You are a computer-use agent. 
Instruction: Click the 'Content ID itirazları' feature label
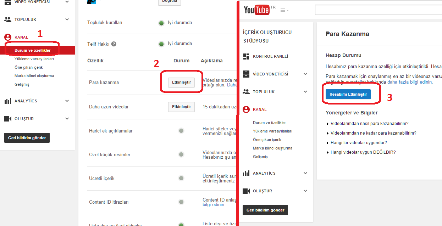coord(109,202)
